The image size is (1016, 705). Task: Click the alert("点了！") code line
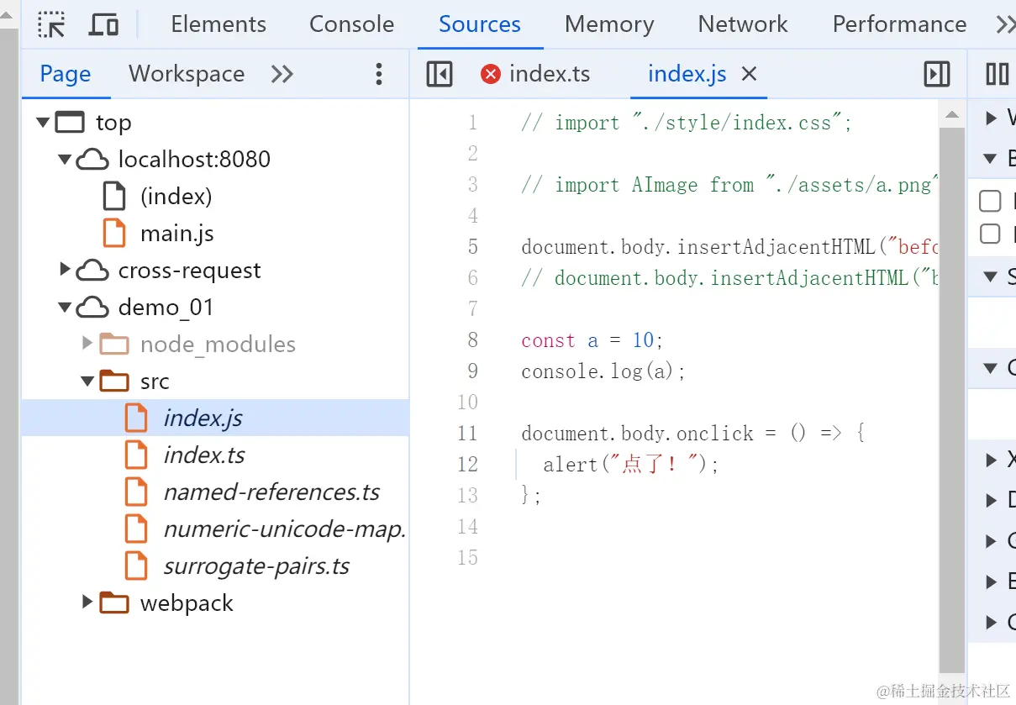pos(630,464)
